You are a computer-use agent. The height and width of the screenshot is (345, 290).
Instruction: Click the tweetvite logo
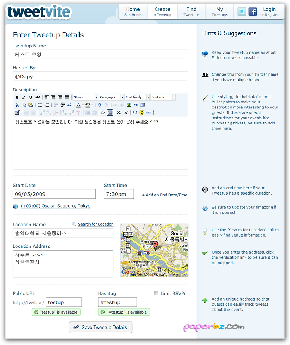click(39, 12)
